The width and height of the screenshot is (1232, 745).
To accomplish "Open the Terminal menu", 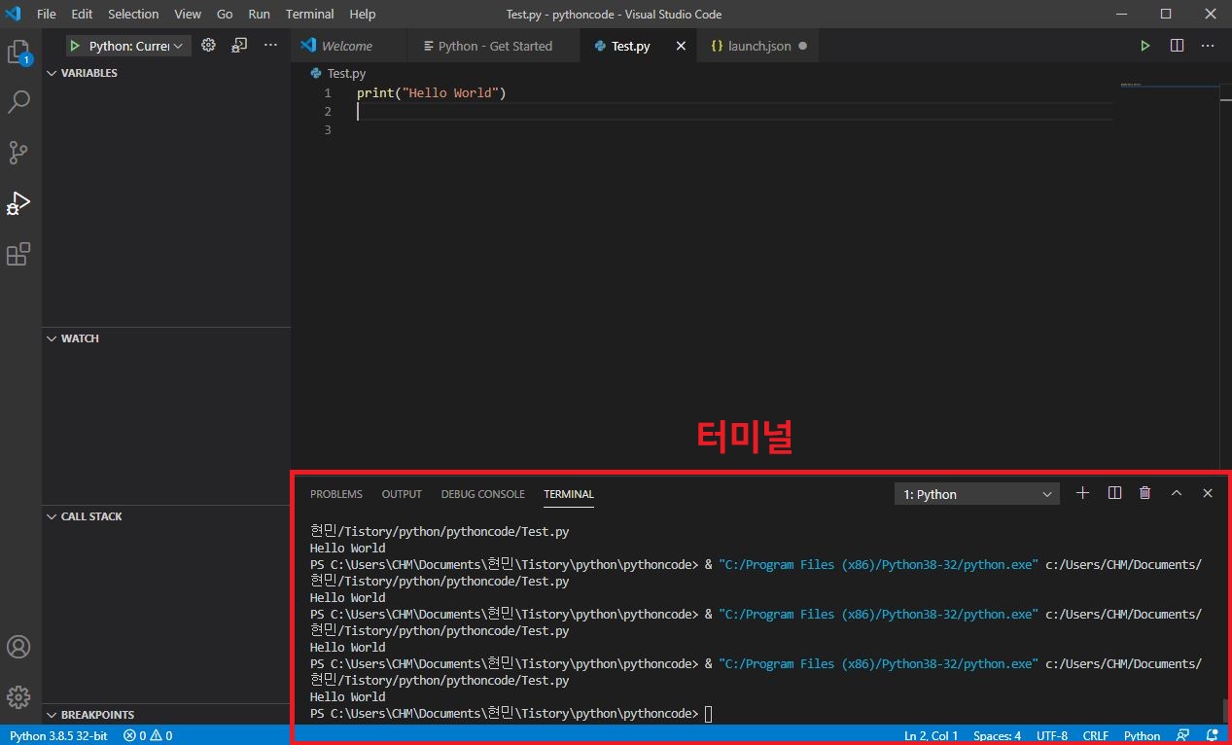I will pos(309,14).
